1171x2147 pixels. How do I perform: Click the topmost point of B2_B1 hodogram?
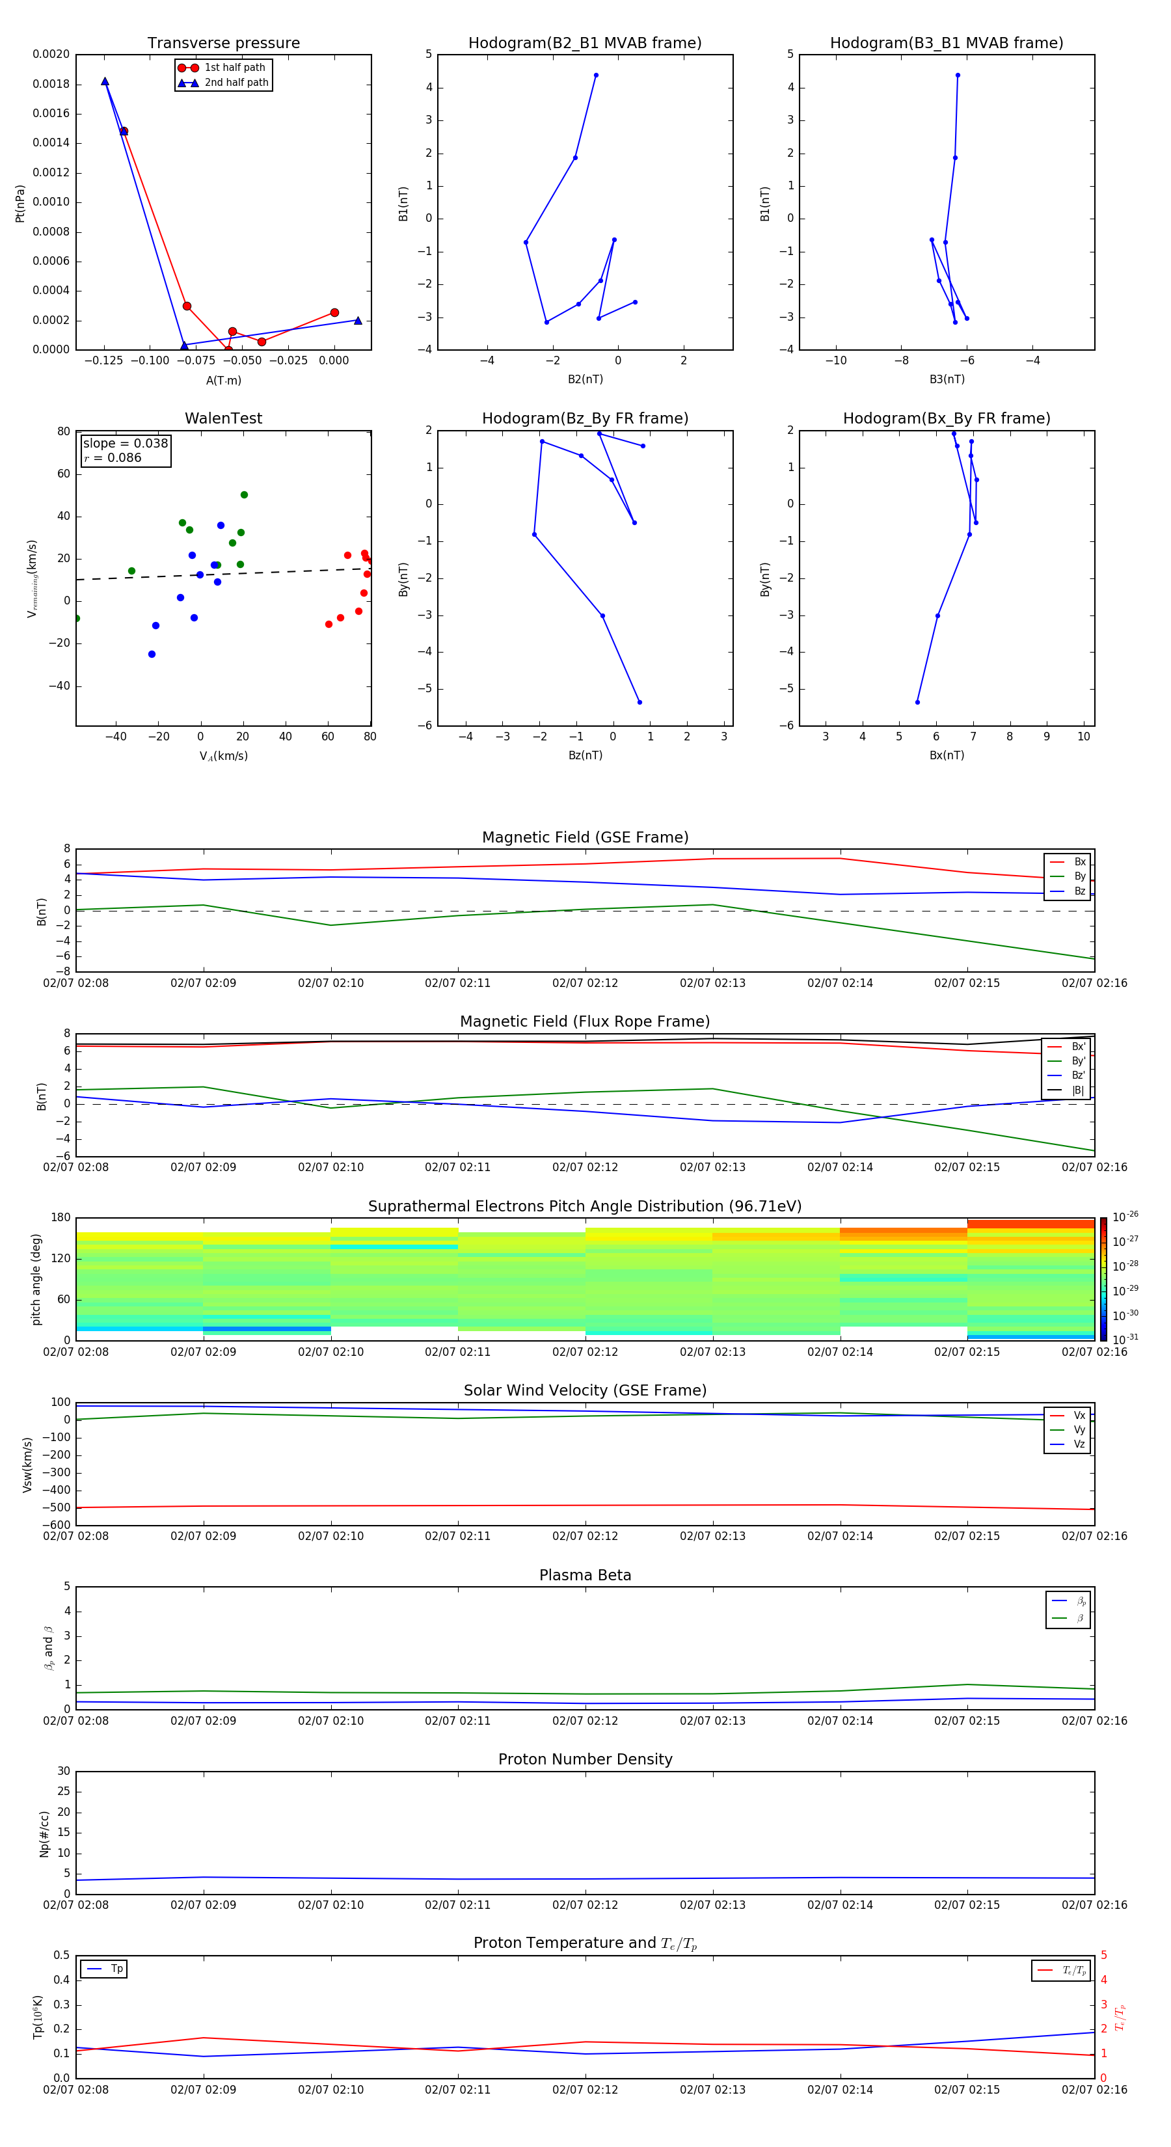[596, 75]
